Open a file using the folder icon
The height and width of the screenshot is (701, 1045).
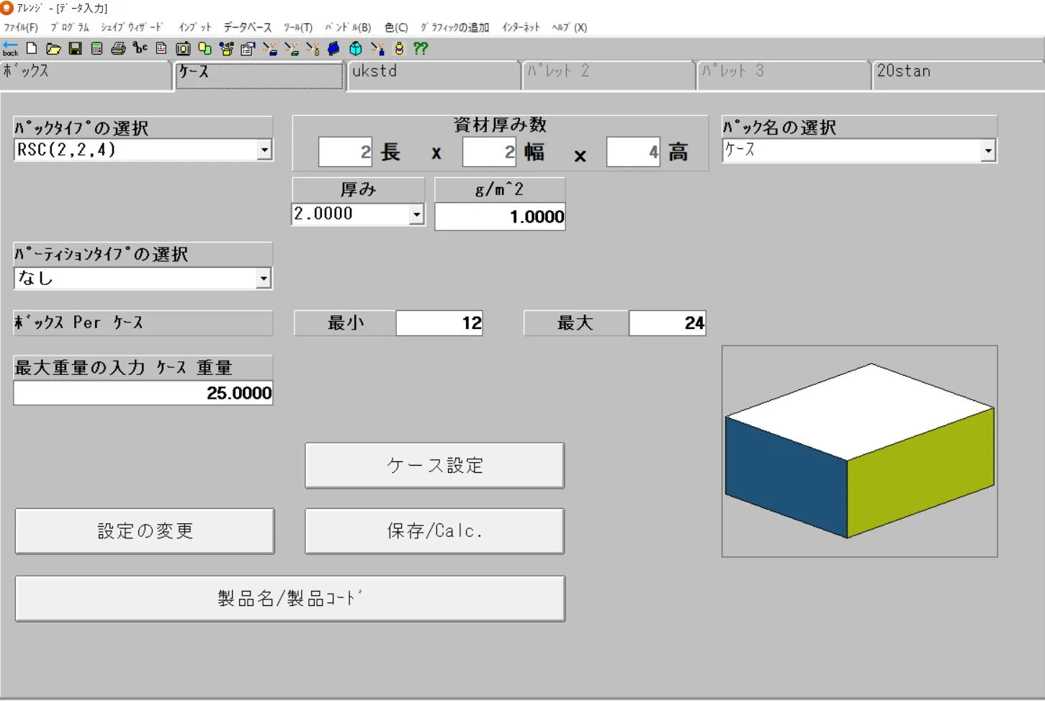53,49
